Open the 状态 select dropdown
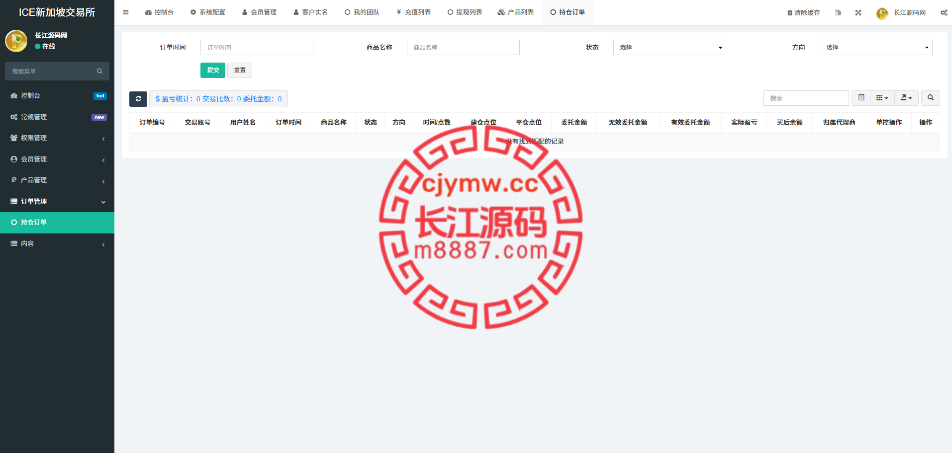The width and height of the screenshot is (952, 453). 669,47
